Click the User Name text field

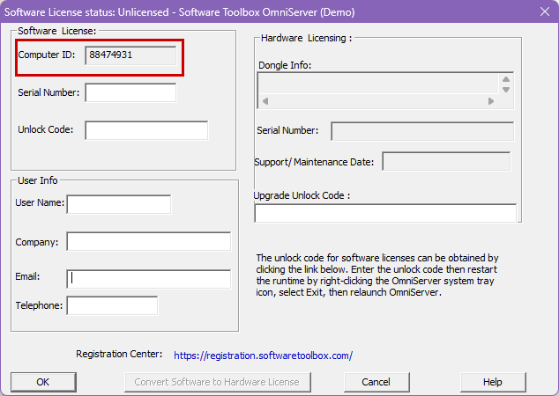pos(118,204)
